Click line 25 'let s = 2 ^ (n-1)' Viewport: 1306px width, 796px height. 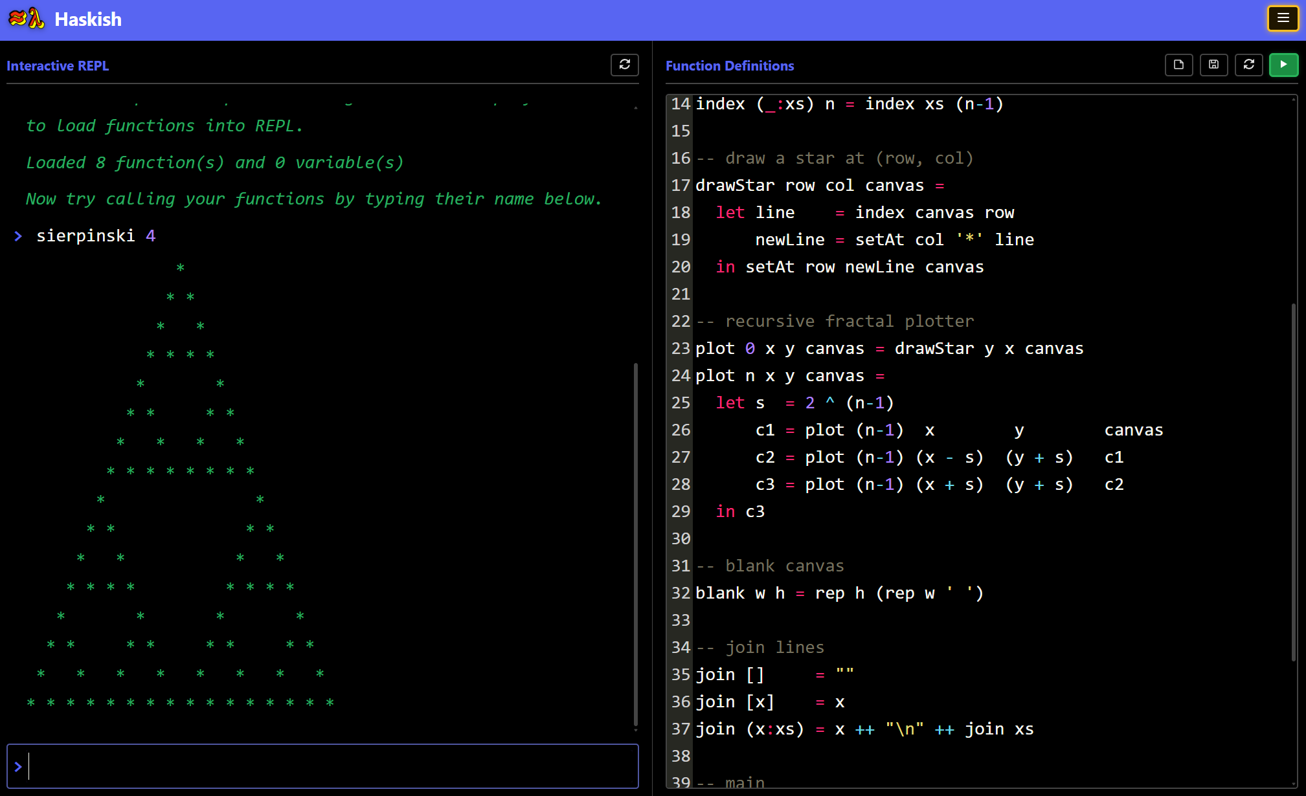[x=805, y=403]
